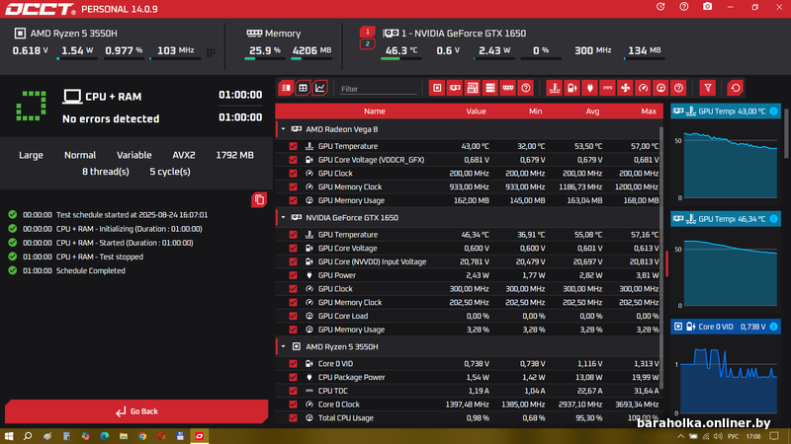Select the 'CPU + RAM - Test stopped' log entry
Viewport: 791px width, 444px height.
[100, 257]
